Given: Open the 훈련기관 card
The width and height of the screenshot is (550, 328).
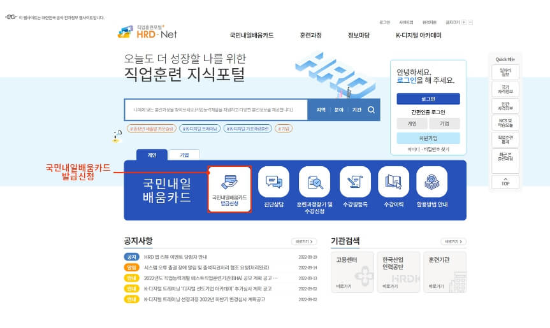Looking at the screenshot, I should (445, 273).
